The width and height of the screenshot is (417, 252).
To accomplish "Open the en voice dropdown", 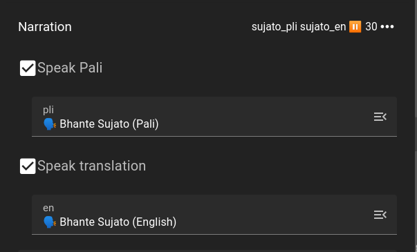I will click(214, 215).
